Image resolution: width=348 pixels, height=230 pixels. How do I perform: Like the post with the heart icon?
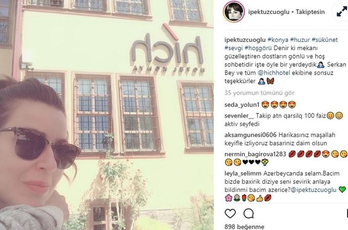(230, 214)
